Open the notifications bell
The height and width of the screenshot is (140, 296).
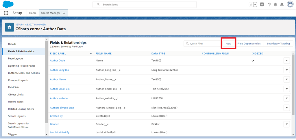pos(282,5)
